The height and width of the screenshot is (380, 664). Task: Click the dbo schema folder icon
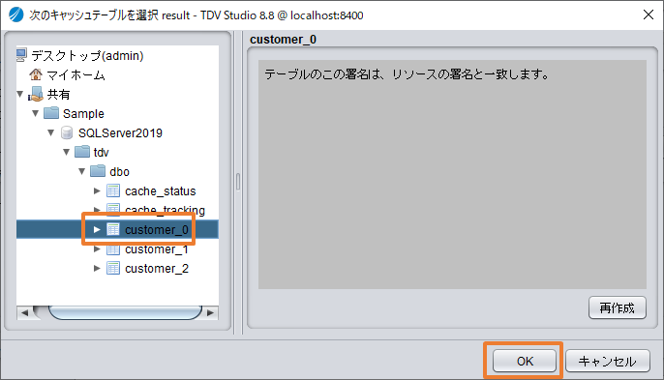[98, 171]
